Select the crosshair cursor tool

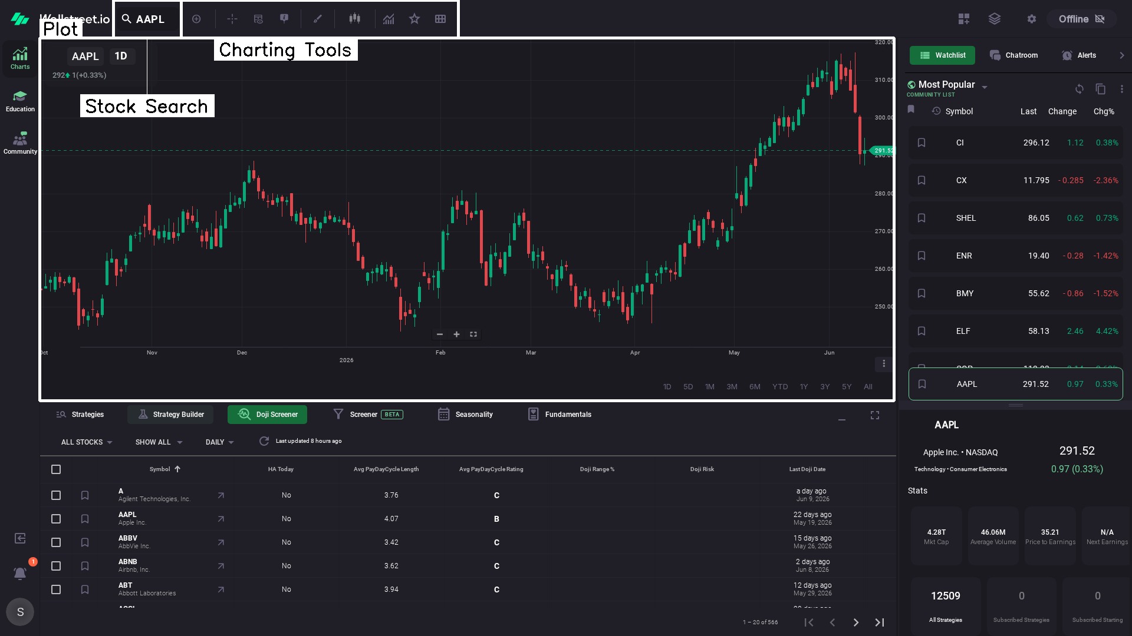[x=232, y=19]
